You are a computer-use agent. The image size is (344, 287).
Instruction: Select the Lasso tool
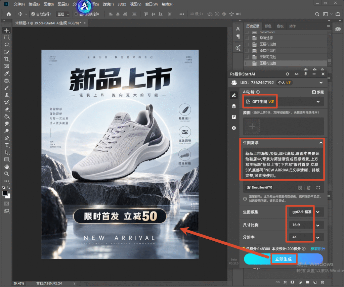7,45
